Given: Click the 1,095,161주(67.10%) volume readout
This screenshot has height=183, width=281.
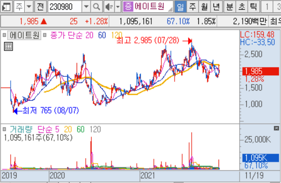Looking at the screenshot, I should [38, 138].
